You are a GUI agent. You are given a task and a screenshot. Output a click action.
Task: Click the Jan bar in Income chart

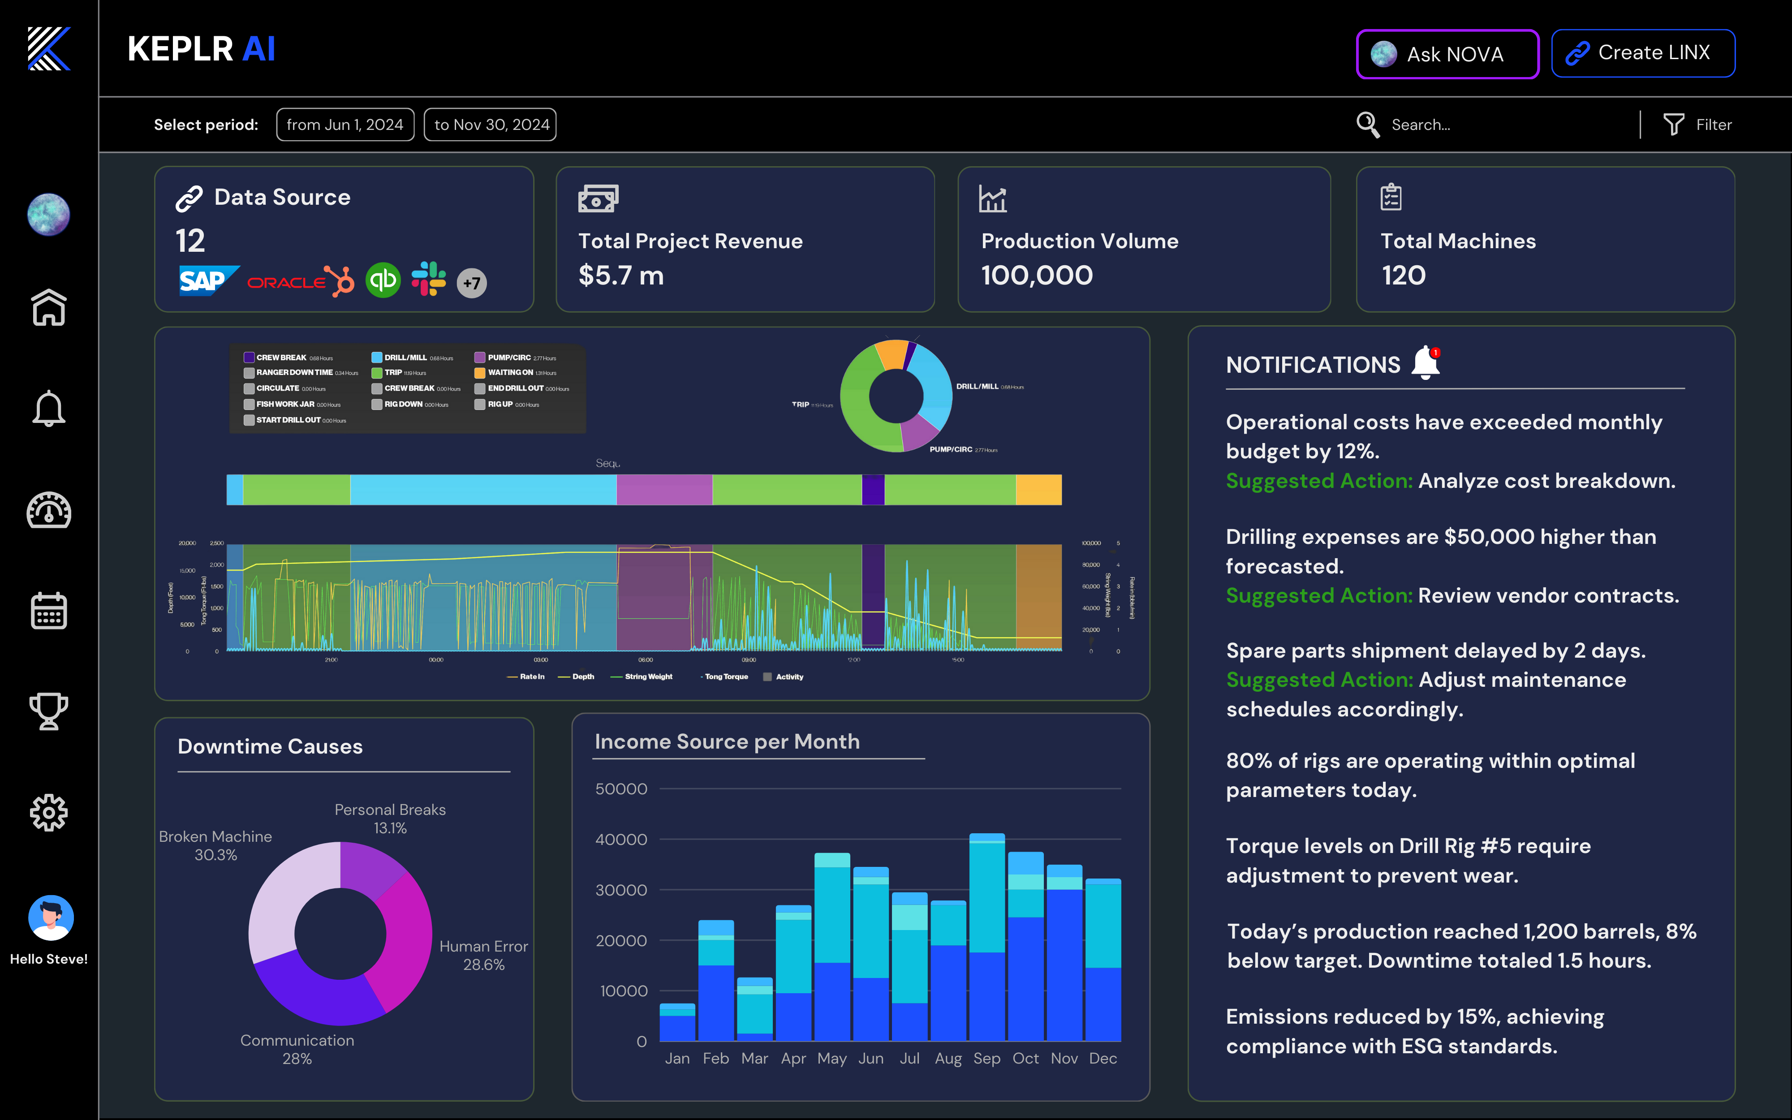pyautogui.click(x=677, y=1022)
